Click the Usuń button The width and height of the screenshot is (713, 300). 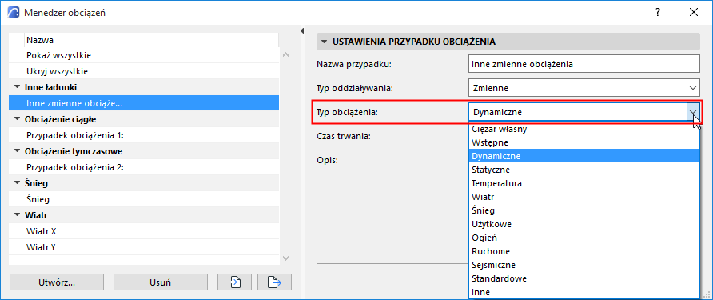tap(161, 282)
